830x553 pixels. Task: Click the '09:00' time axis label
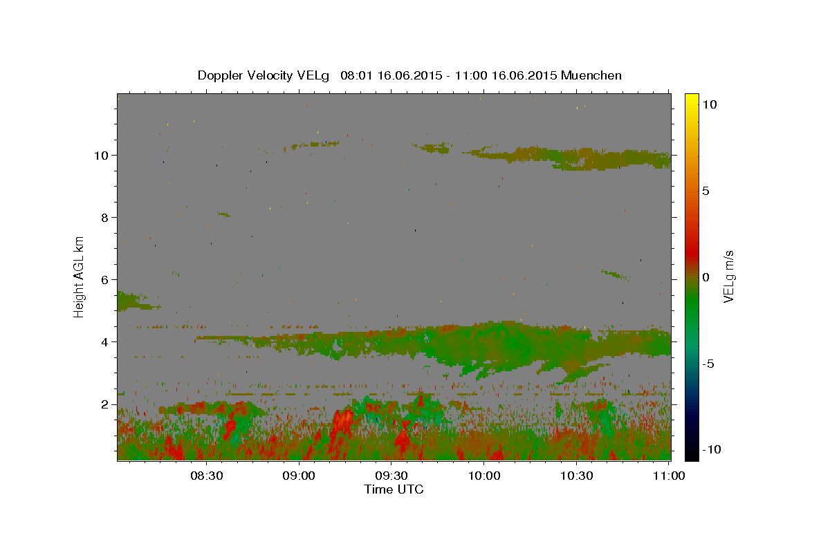coord(299,476)
